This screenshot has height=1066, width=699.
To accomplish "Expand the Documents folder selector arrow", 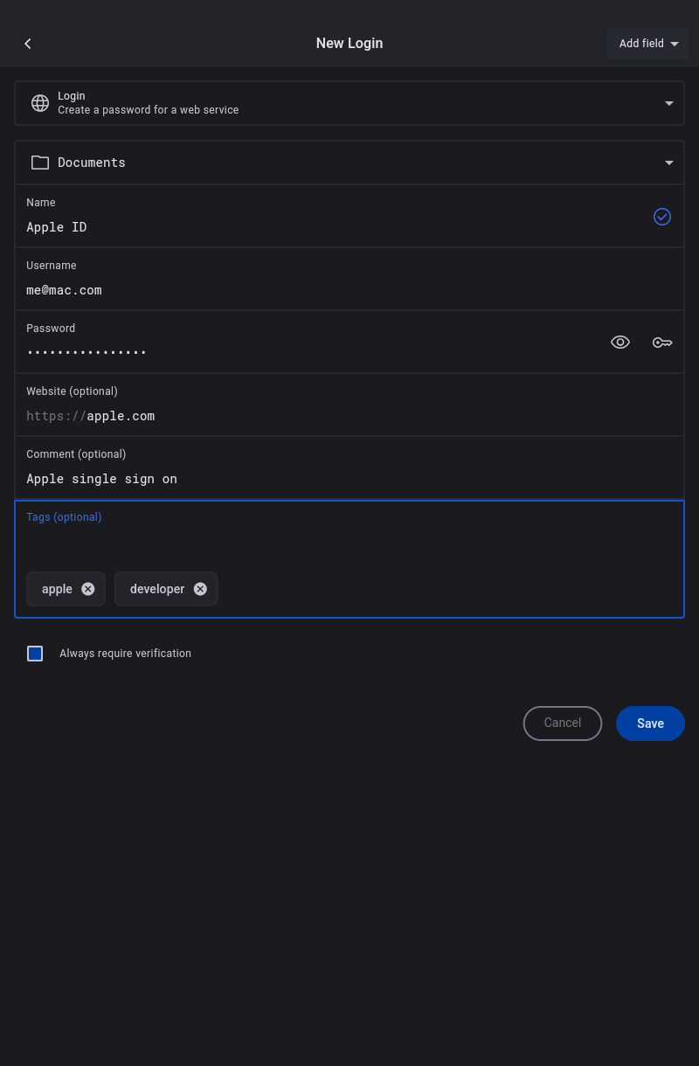I will [x=669, y=163].
